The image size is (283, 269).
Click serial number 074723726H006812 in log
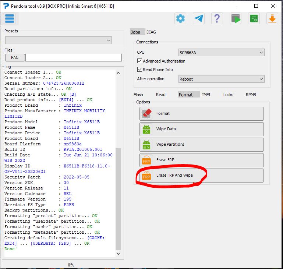pos(64,83)
